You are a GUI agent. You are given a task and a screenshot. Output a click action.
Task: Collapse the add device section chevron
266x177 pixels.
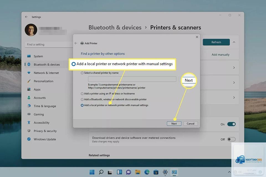coord(234,42)
